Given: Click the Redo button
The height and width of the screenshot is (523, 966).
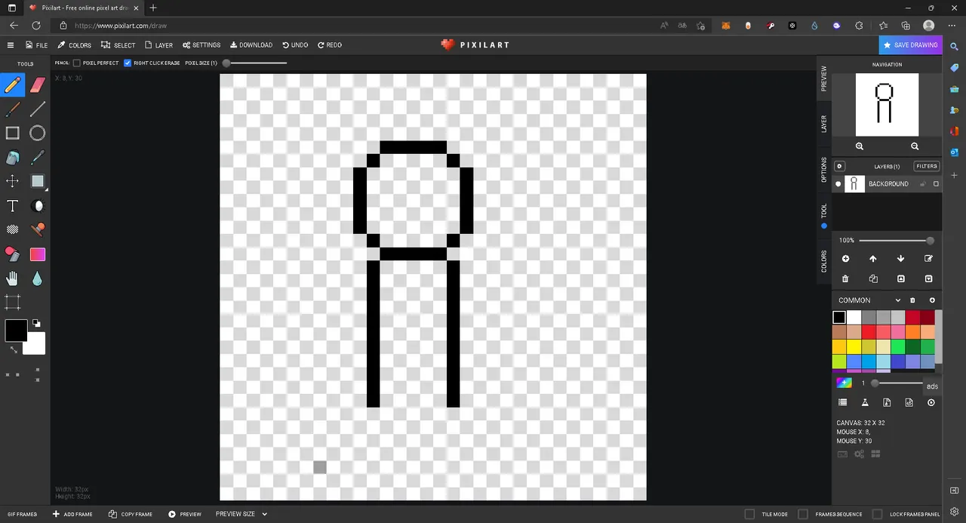Looking at the screenshot, I should [x=330, y=45].
